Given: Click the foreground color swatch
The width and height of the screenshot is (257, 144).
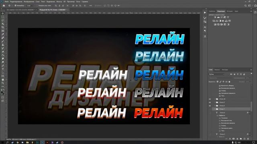Looking at the screenshot, I should click(x=2, y=92).
